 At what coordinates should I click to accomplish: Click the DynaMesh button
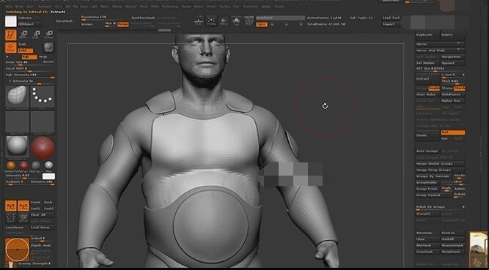click(65, 21)
